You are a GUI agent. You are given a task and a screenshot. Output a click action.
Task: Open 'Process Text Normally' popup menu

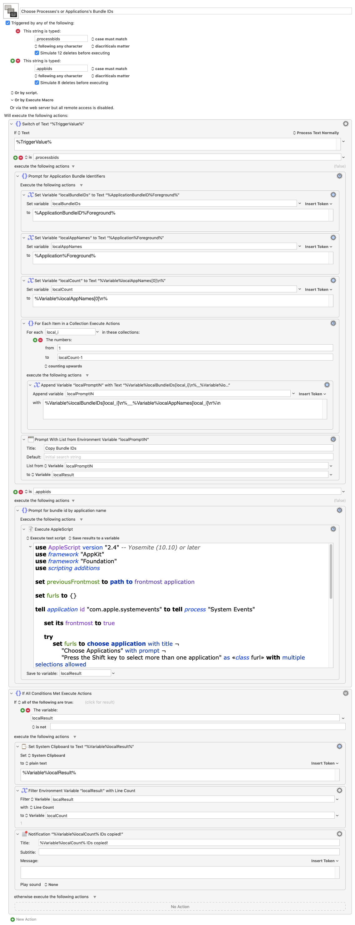point(316,133)
